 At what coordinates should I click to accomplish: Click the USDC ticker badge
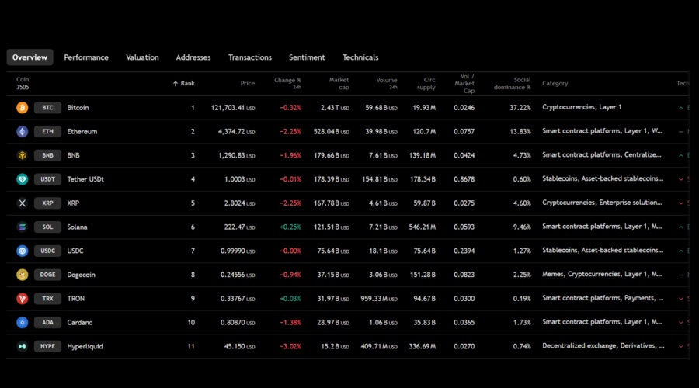point(47,251)
